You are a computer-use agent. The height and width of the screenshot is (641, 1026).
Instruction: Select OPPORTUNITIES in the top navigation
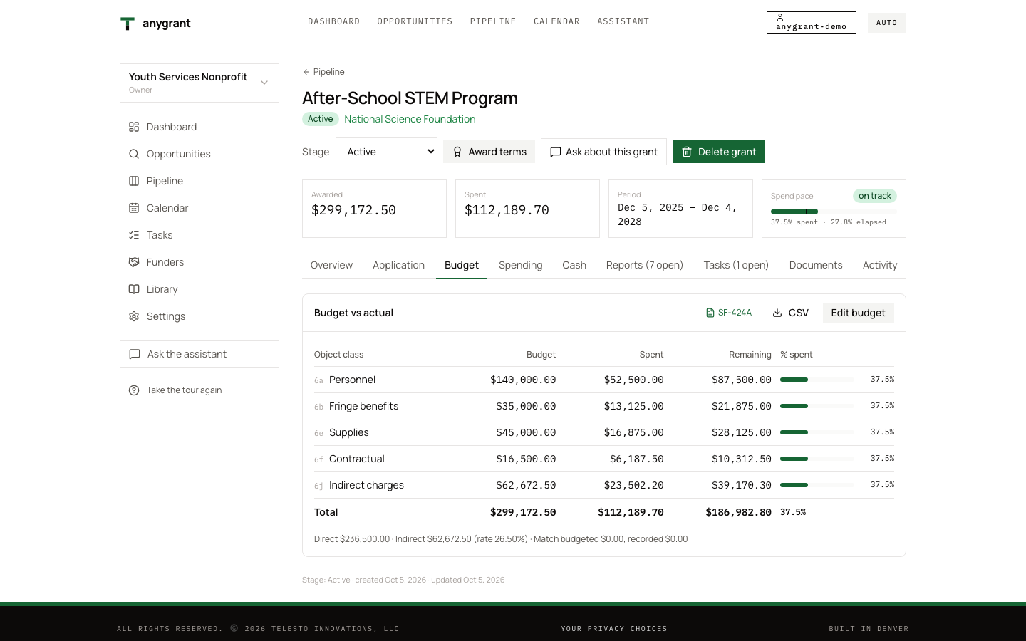pos(415,21)
